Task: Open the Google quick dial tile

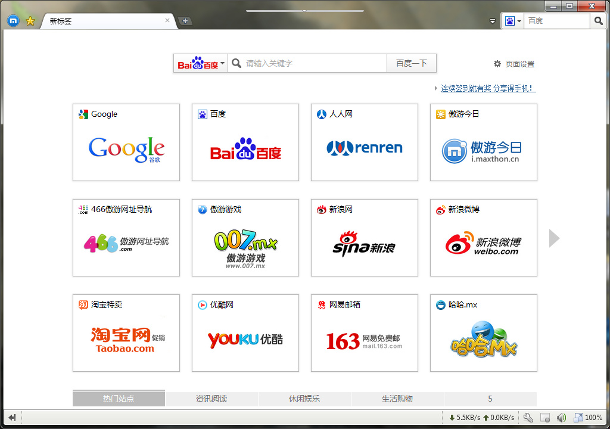Action: 126,142
